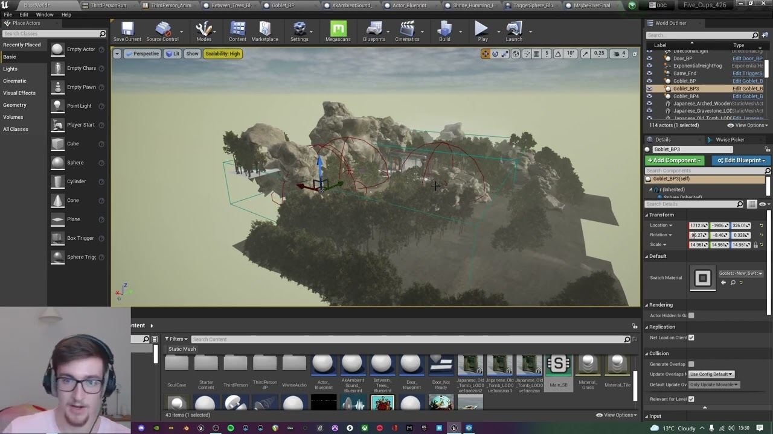Screen dimensions: 773x434
Task: Open the Add Component dropdown
Action: (675, 160)
